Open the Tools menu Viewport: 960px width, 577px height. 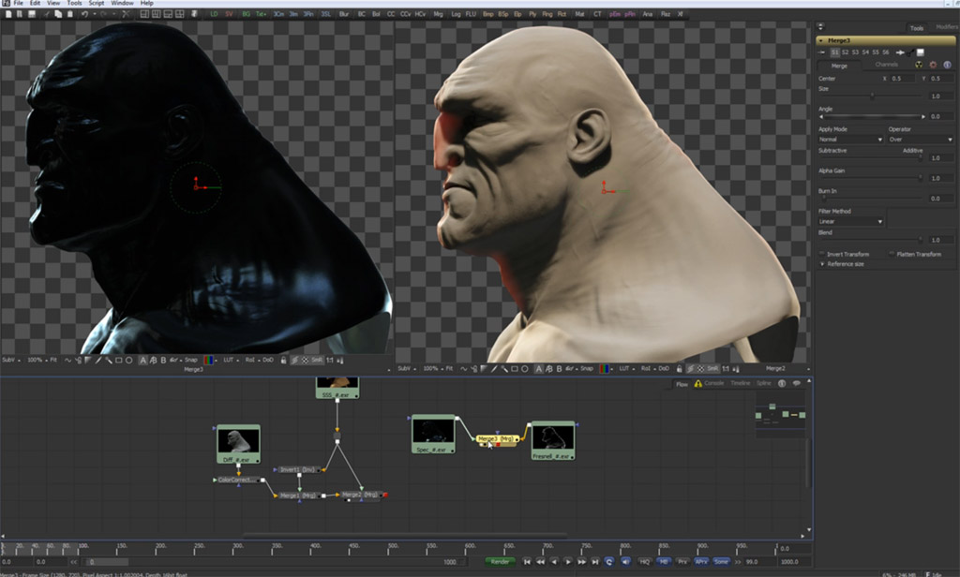[73, 3]
